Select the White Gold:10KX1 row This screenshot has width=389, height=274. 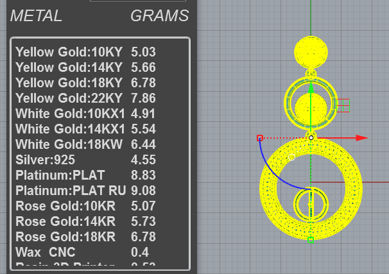point(85,114)
